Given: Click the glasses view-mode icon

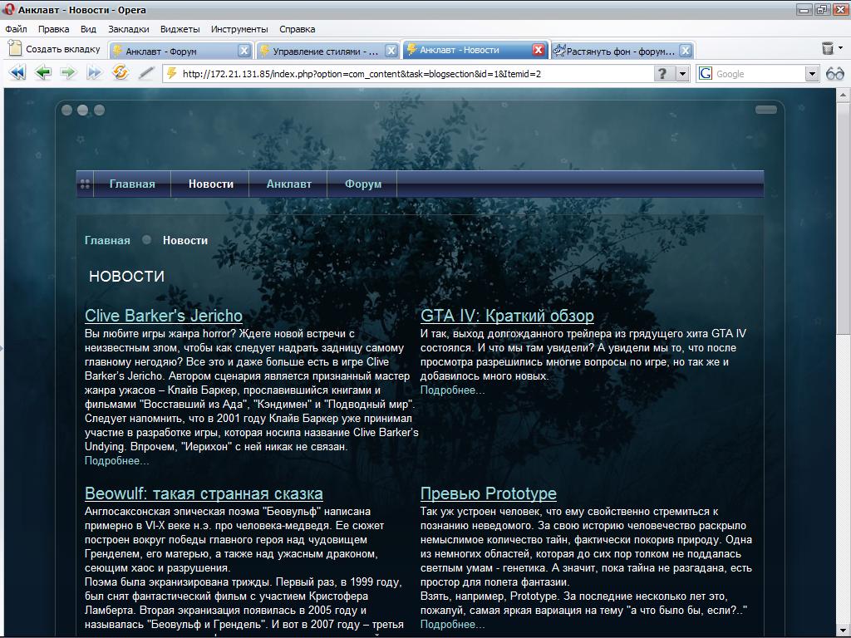Looking at the screenshot, I should click(x=834, y=74).
